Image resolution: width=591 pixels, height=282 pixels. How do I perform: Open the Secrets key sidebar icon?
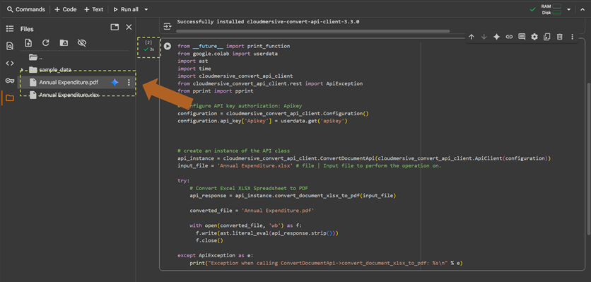coord(10,81)
